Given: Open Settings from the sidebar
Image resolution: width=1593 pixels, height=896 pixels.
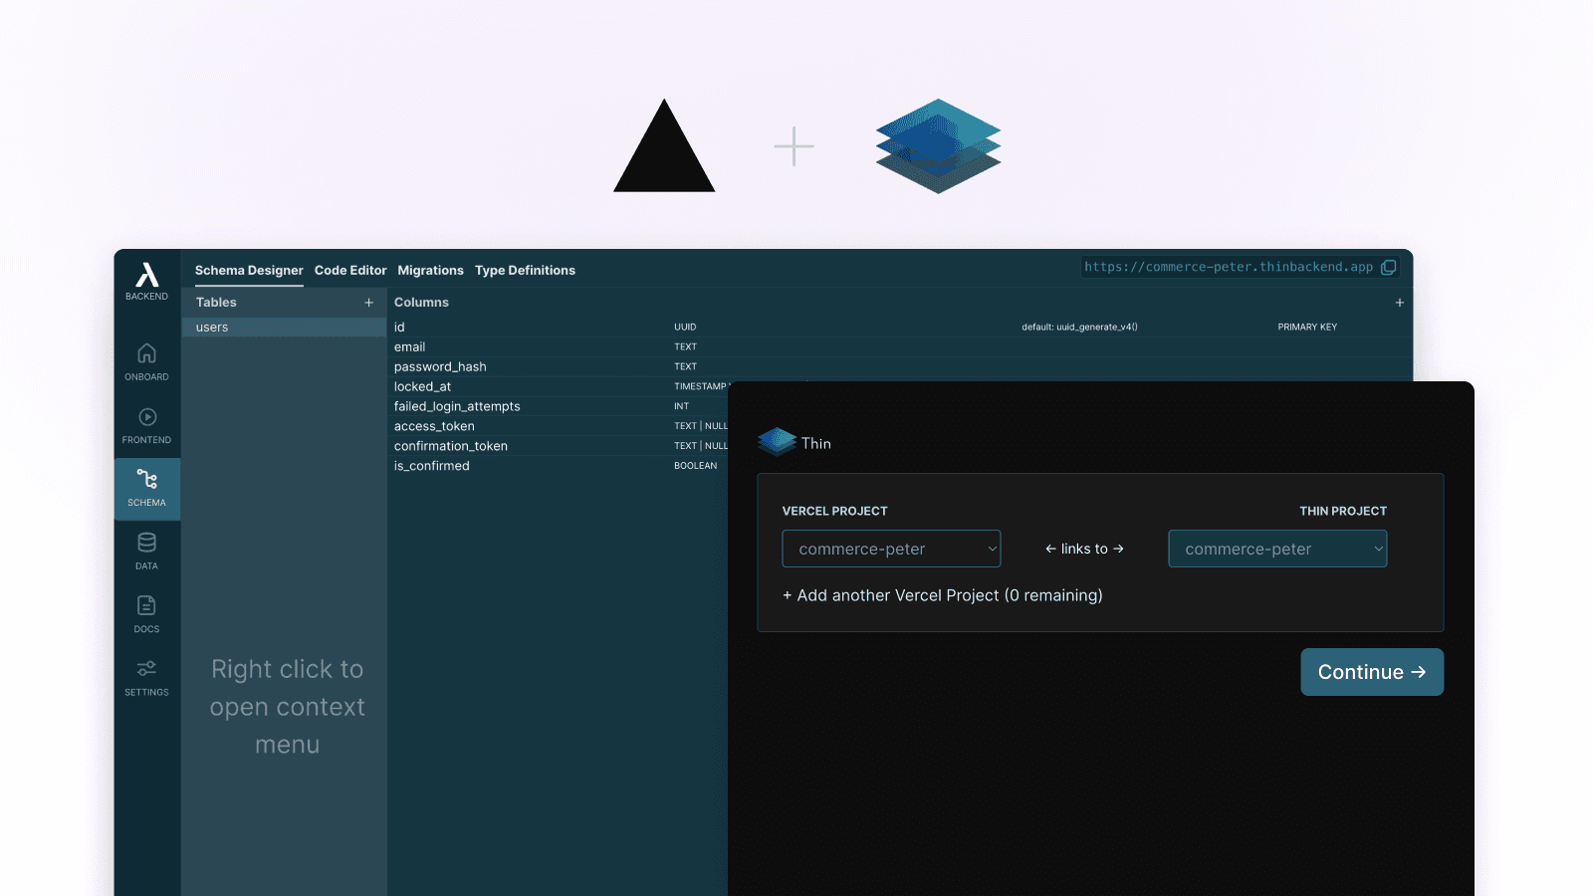Looking at the screenshot, I should pyautogui.click(x=146, y=677).
